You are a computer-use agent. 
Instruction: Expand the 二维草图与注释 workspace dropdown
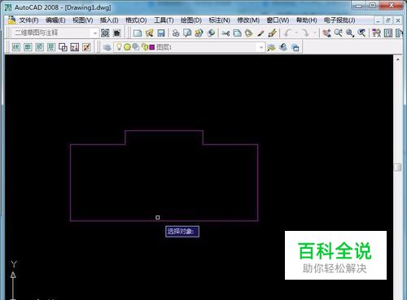(95, 33)
